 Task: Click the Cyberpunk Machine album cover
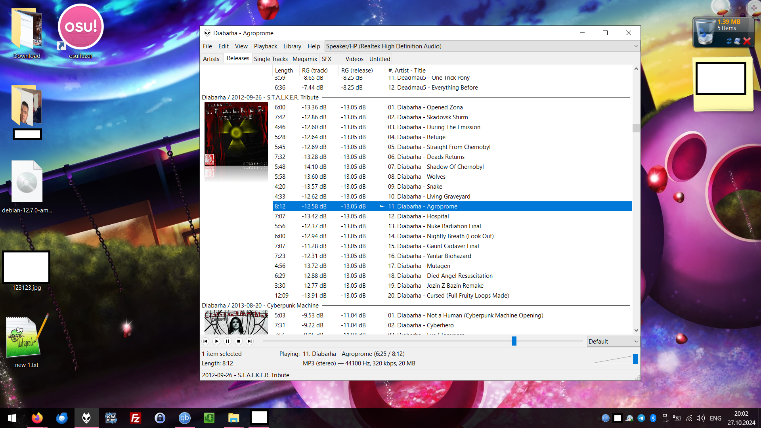236,323
